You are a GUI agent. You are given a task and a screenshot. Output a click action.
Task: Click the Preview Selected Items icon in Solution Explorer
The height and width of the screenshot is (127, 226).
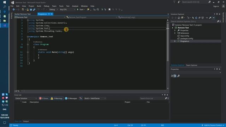coord(213,18)
